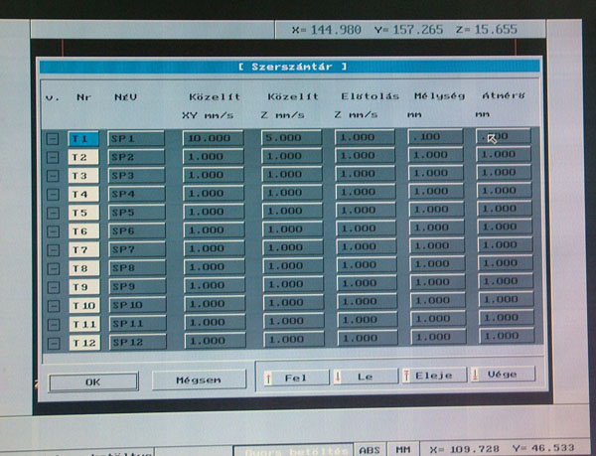Jump to end with Vége button
The width and height of the screenshot is (596, 456).
[503, 376]
